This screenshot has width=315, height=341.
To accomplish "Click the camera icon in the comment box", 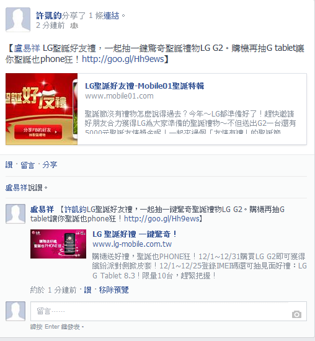I will pyautogui.click(x=296, y=314).
